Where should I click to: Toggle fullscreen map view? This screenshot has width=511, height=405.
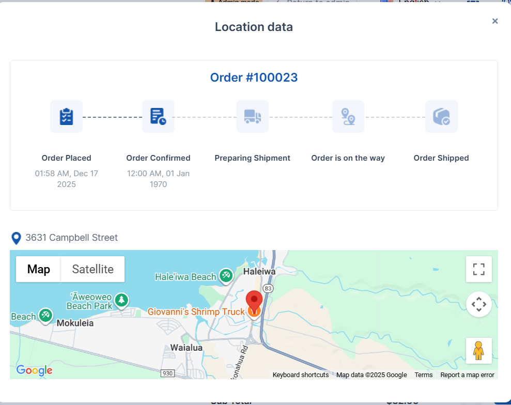click(x=479, y=269)
